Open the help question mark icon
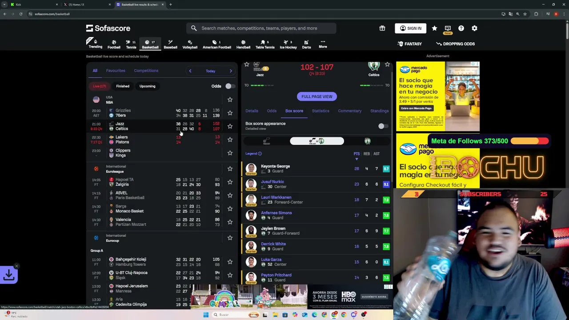 click(461, 28)
